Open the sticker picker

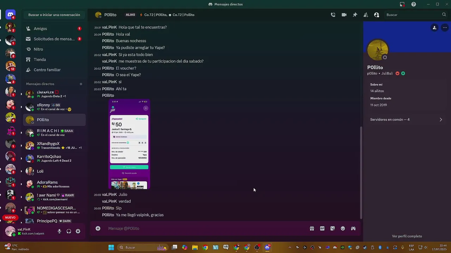coord(332,228)
